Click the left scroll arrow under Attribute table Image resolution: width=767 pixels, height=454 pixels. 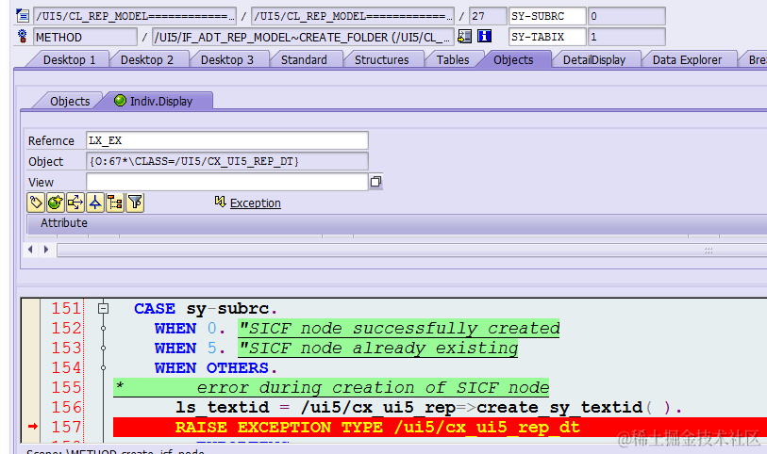pos(30,250)
